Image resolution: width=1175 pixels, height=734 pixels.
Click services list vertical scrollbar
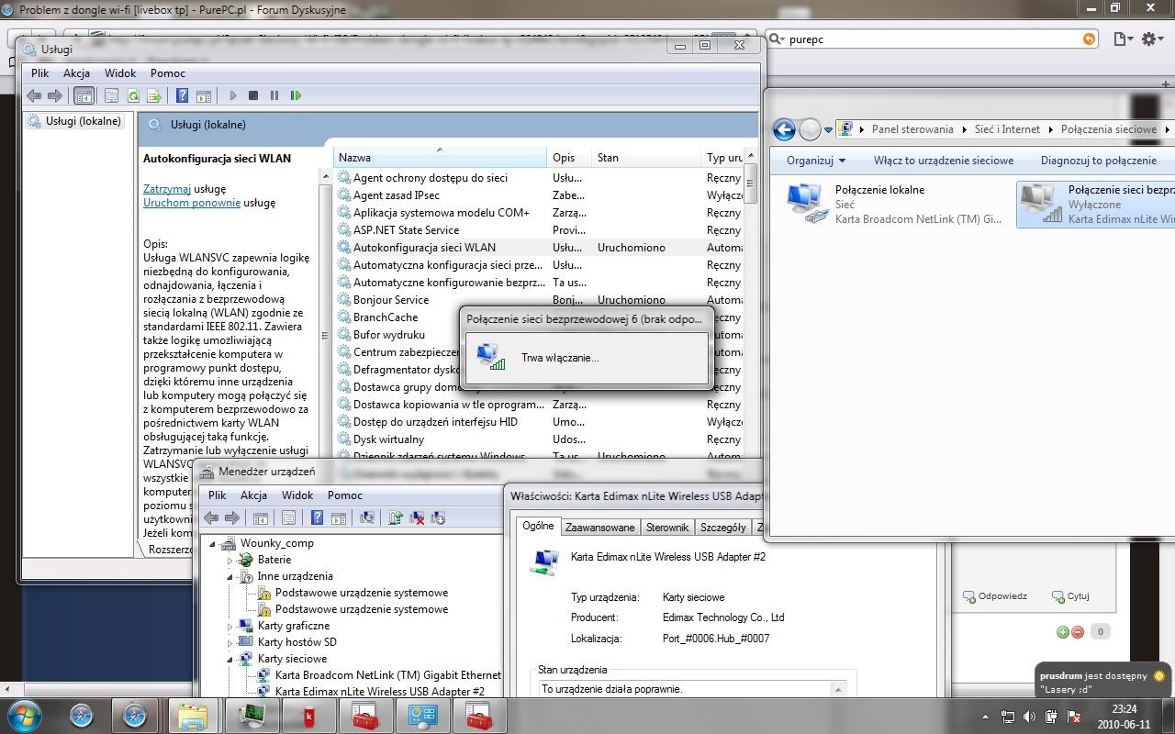coord(751,303)
